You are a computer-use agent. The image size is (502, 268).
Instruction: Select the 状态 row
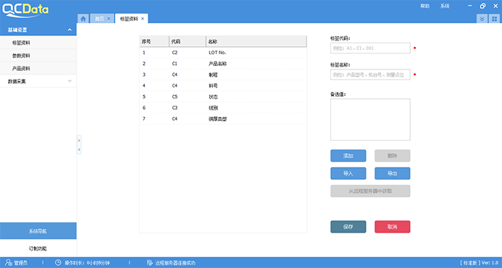223,97
